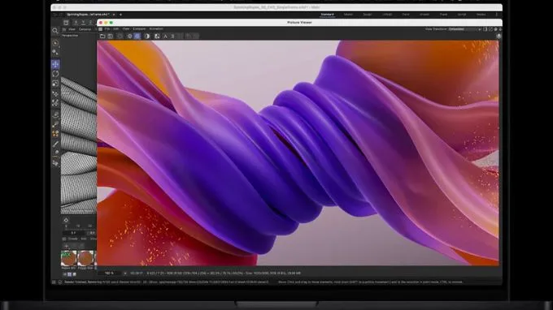Click the current frame input field

point(73,233)
